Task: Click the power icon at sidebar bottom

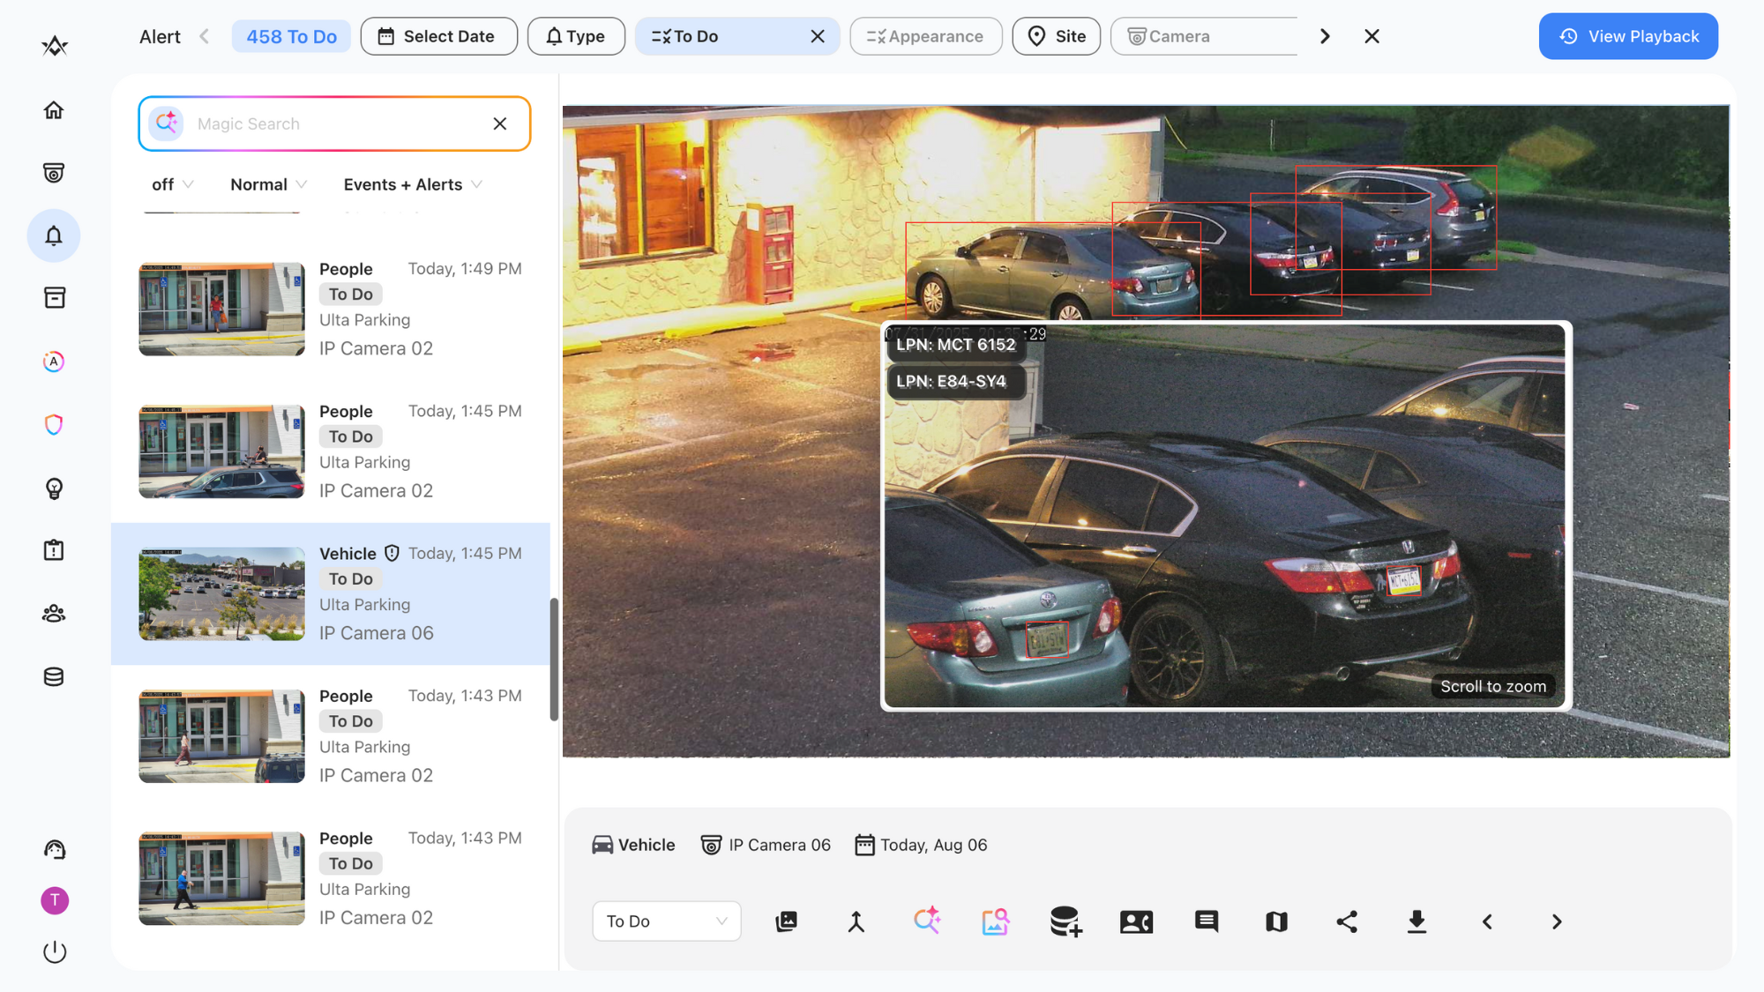Action: click(55, 952)
